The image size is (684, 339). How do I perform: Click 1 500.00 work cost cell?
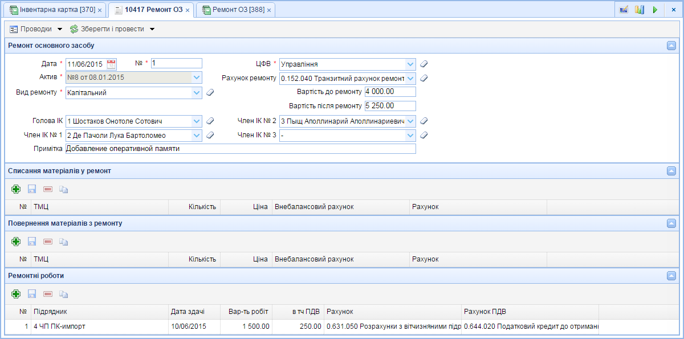point(246,326)
